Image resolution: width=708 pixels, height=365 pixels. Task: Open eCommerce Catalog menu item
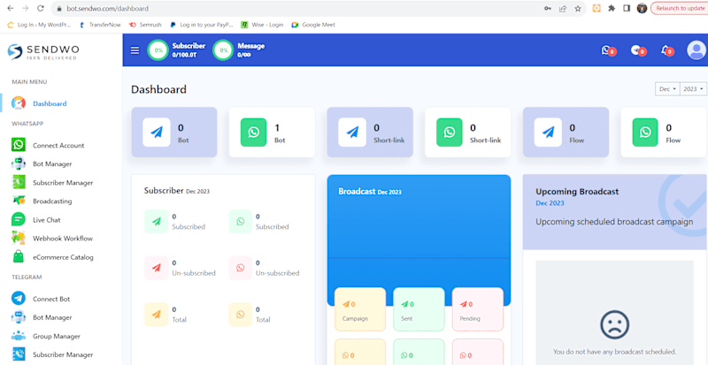(x=63, y=257)
